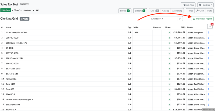Open the Sellers tab
Image resolution: width=215 pixels, height=111 pixels.
pyautogui.click(x=125, y=11)
